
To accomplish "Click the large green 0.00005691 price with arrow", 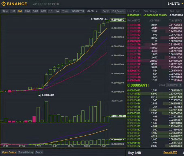I will (138, 85).
